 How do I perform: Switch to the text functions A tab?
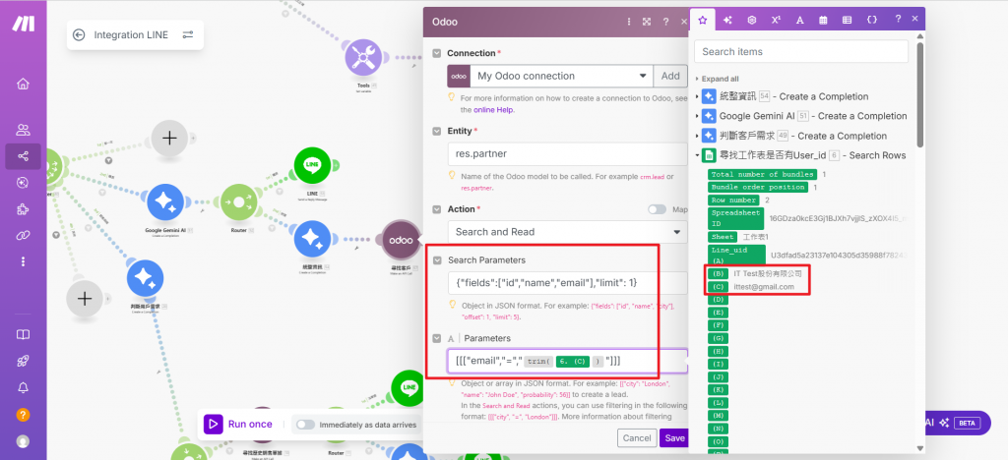tap(799, 20)
